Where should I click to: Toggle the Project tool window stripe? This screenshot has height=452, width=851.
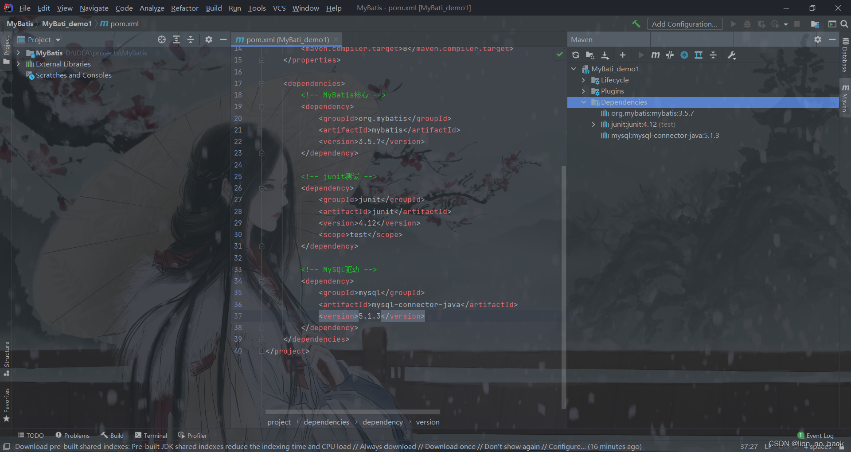pyautogui.click(x=6, y=50)
